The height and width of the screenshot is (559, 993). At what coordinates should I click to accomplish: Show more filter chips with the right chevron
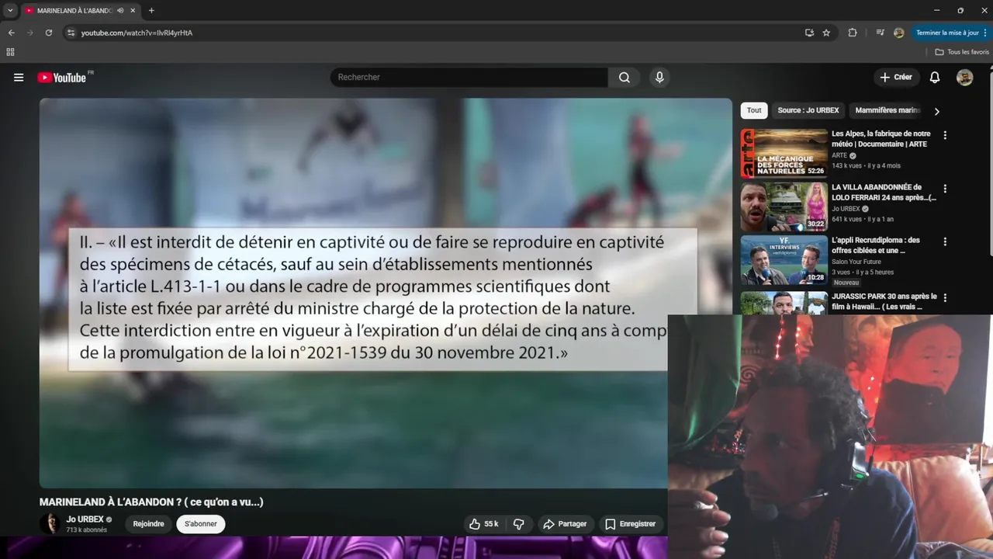pos(936,111)
